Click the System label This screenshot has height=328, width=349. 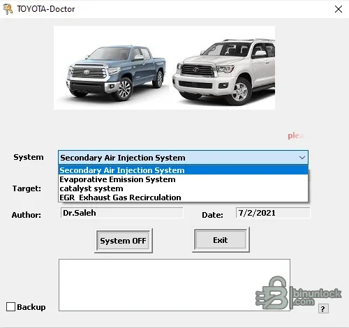coord(29,157)
